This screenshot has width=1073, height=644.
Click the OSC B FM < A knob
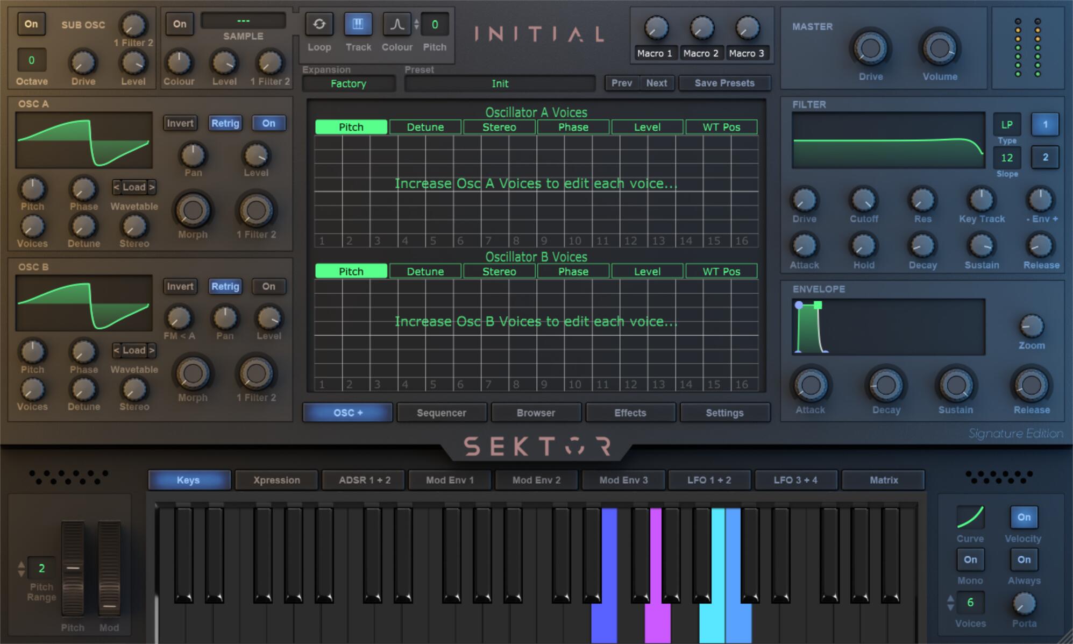pos(179,318)
